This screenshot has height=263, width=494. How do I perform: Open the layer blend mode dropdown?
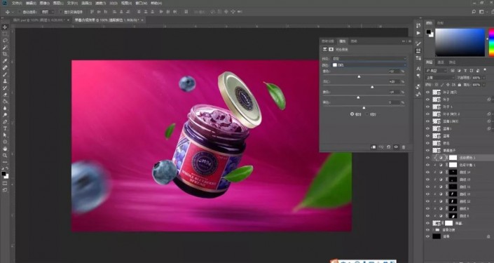coord(440,78)
